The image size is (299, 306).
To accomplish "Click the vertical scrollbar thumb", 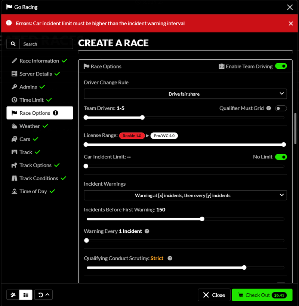I will pos(296,129).
